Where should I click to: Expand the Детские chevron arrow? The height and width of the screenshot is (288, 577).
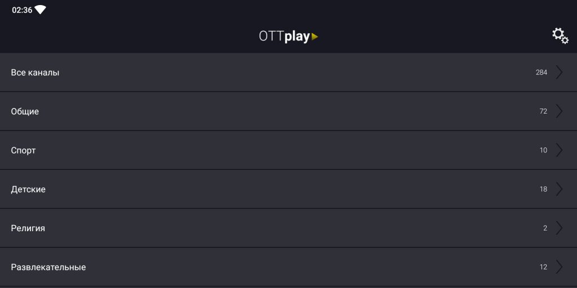(x=560, y=189)
